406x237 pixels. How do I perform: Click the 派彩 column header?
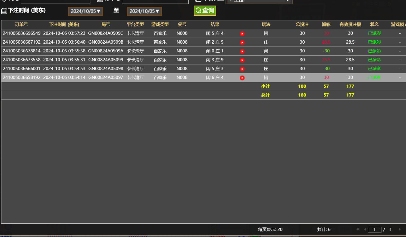pyautogui.click(x=326, y=25)
